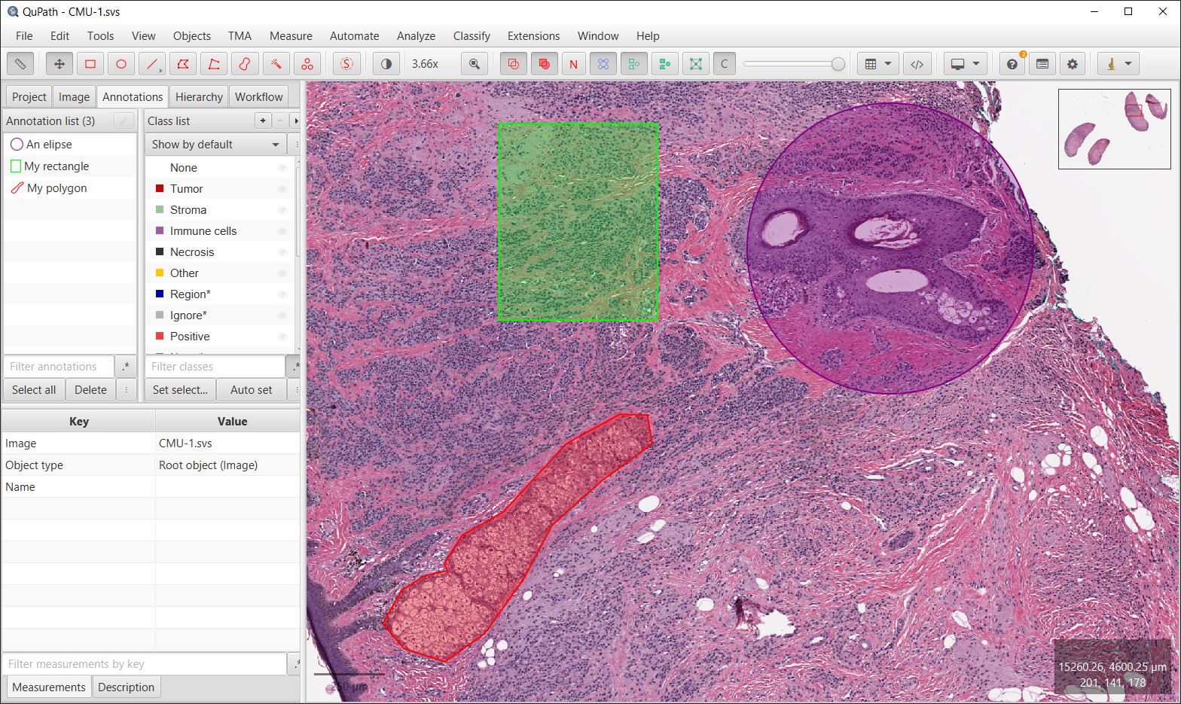Click the zoom-to-fit magnifier icon
Viewport: 1181px width, 704px height.
(x=475, y=64)
